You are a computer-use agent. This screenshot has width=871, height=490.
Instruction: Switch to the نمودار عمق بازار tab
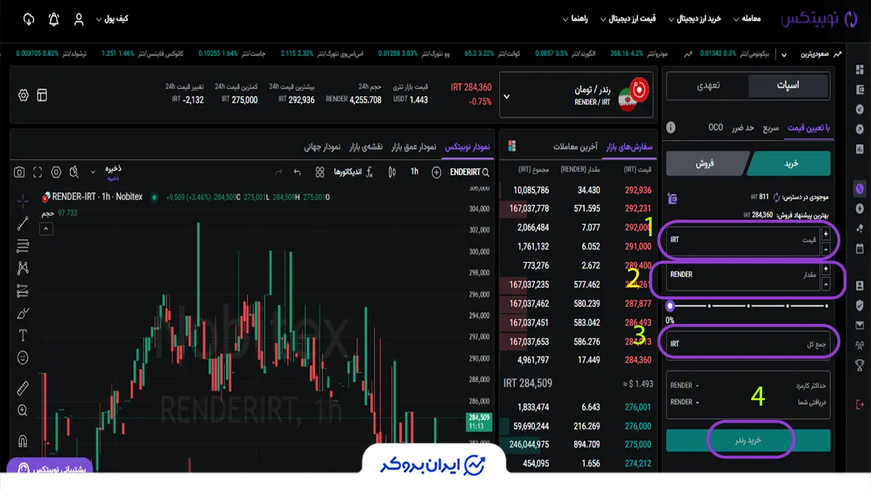tap(414, 147)
